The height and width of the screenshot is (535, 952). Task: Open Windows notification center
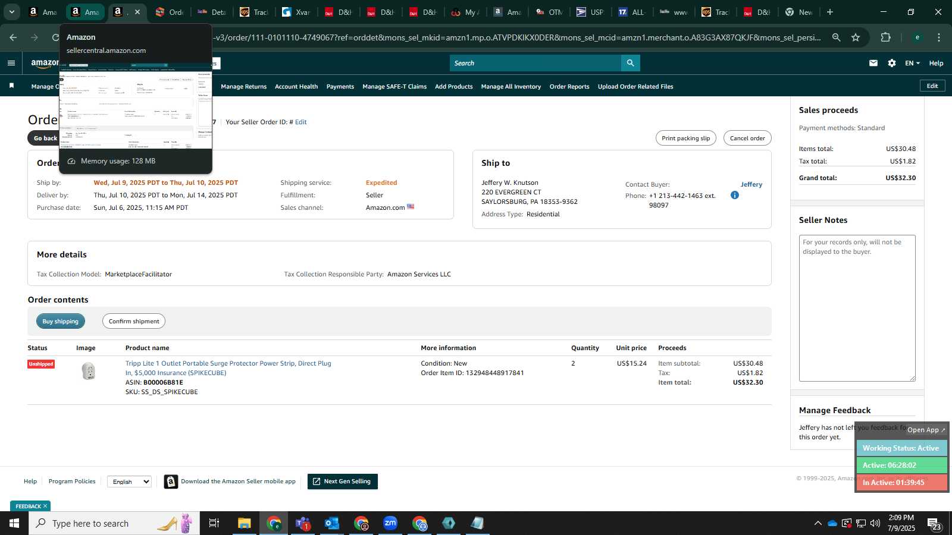[934, 524]
